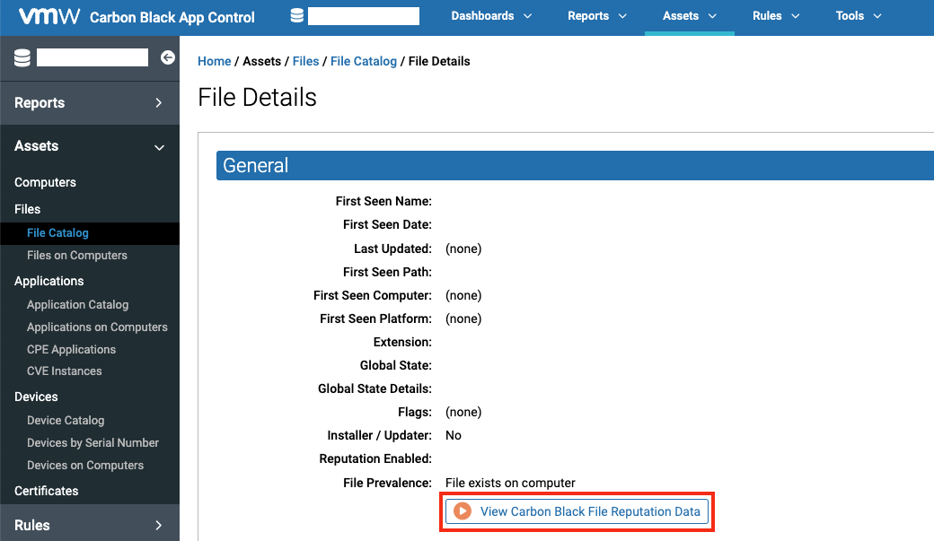The height and width of the screenshot is (541, 934).
Task: Click the database icon in the sidebar
Action: (x=22, y=57)
